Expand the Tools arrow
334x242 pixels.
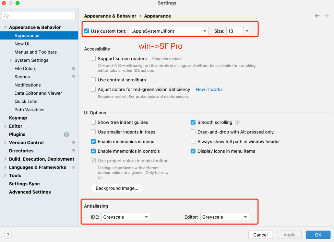5,175
